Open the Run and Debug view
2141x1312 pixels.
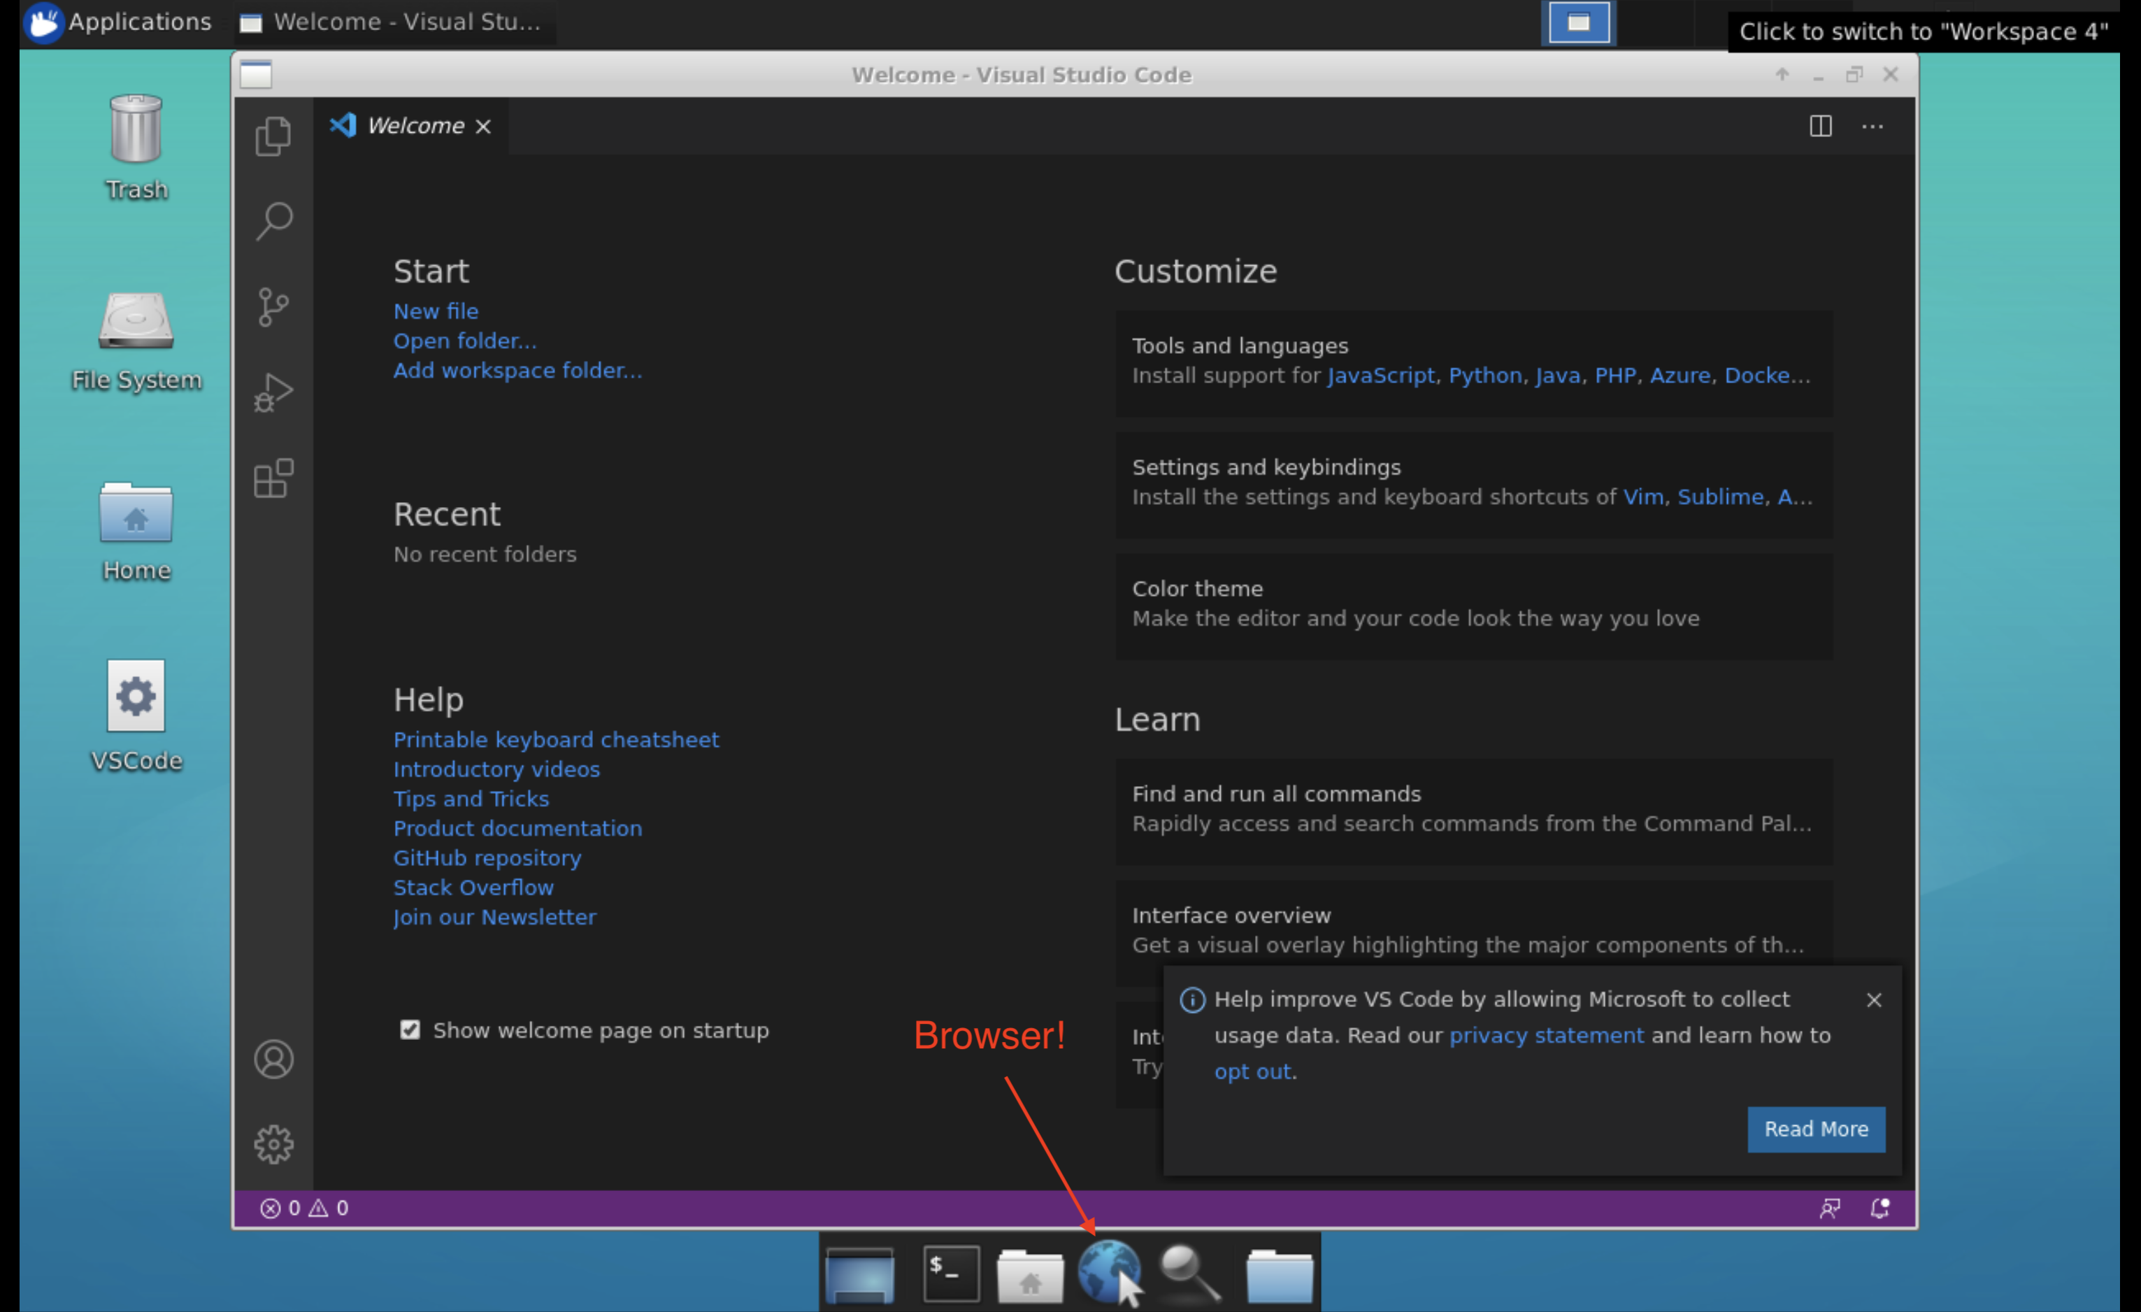click(273, 393)
